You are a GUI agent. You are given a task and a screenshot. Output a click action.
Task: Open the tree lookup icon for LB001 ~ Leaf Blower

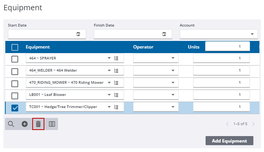point(116,95)
